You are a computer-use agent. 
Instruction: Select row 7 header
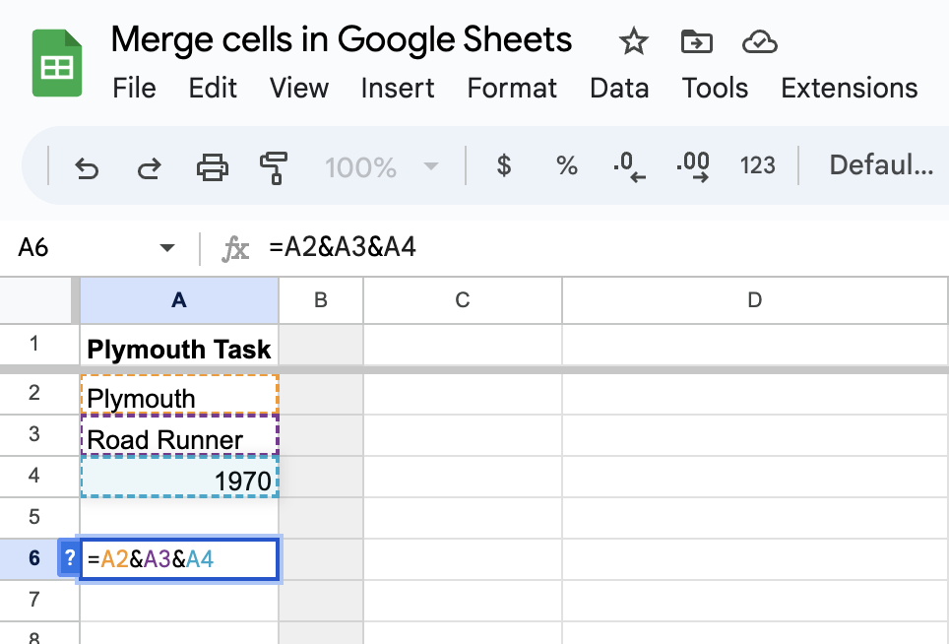tap(34, 600)
